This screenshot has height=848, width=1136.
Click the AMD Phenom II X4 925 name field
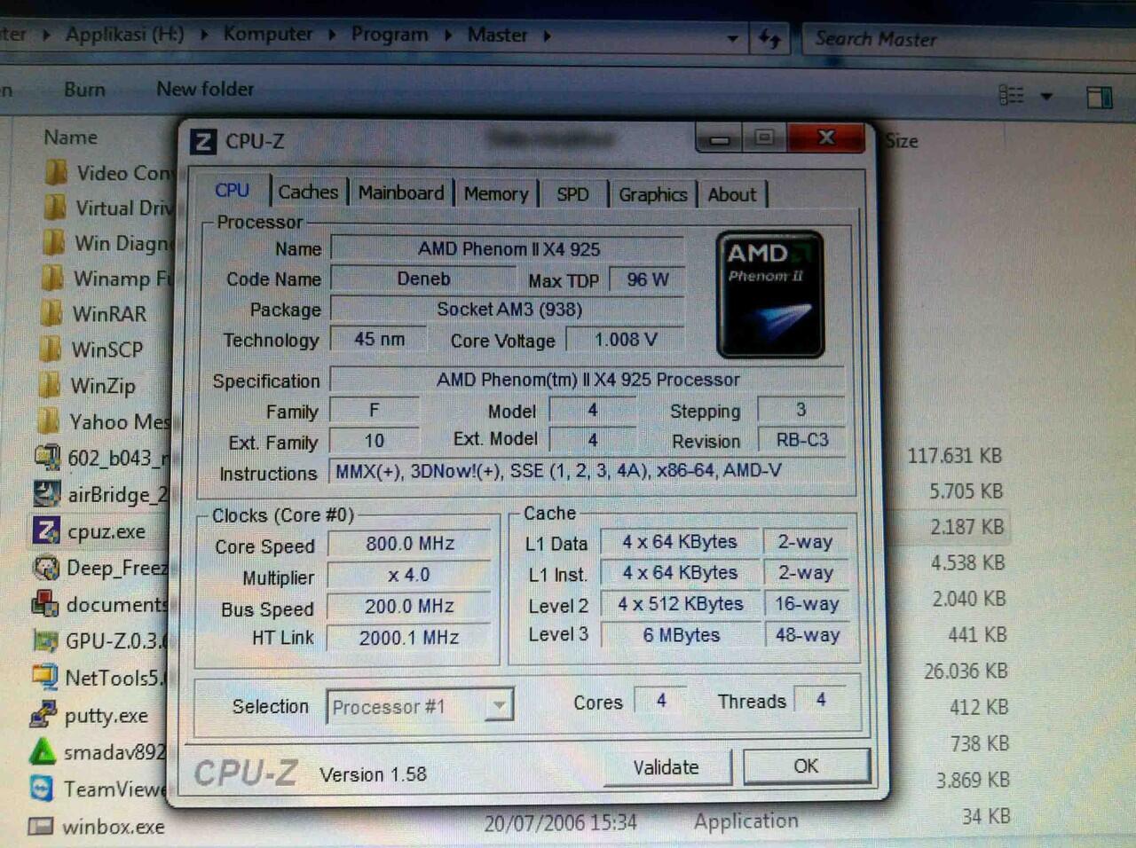(509, 249)
